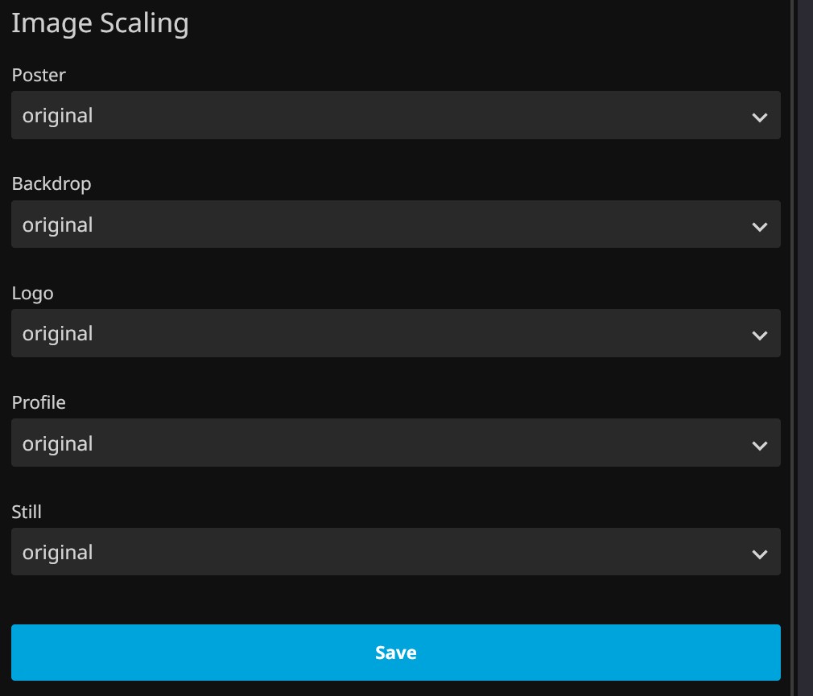Click the 'original' value text under Poster
The image size is (813, 696).
(58, 115)
